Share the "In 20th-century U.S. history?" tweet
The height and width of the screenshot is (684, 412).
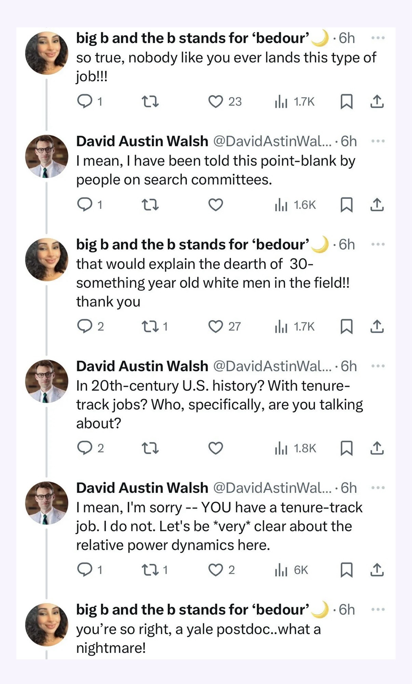377,448
